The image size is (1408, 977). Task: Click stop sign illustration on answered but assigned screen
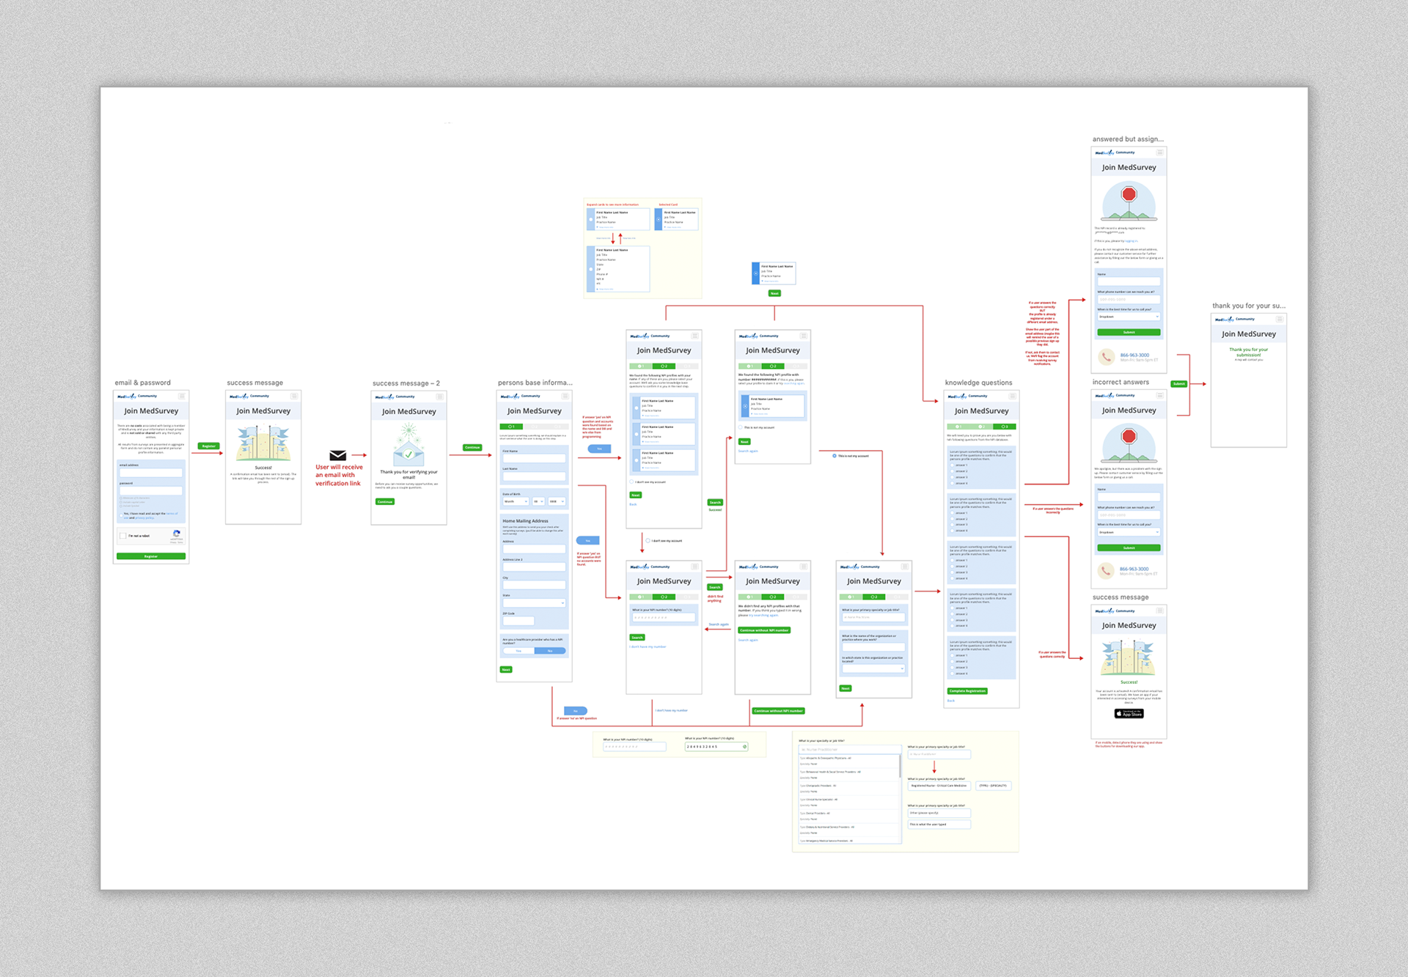[x=1129, y=195]
